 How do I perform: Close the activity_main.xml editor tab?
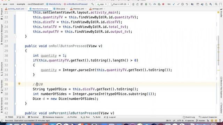(26, 9)
